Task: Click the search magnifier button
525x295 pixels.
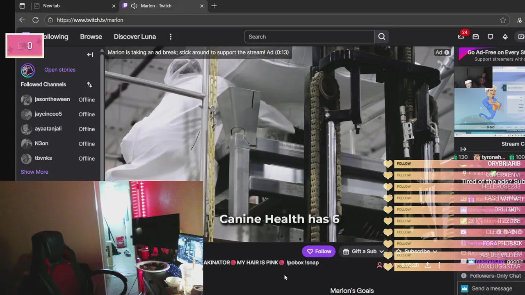Action: pyautogui.click(x=382, y=36)
